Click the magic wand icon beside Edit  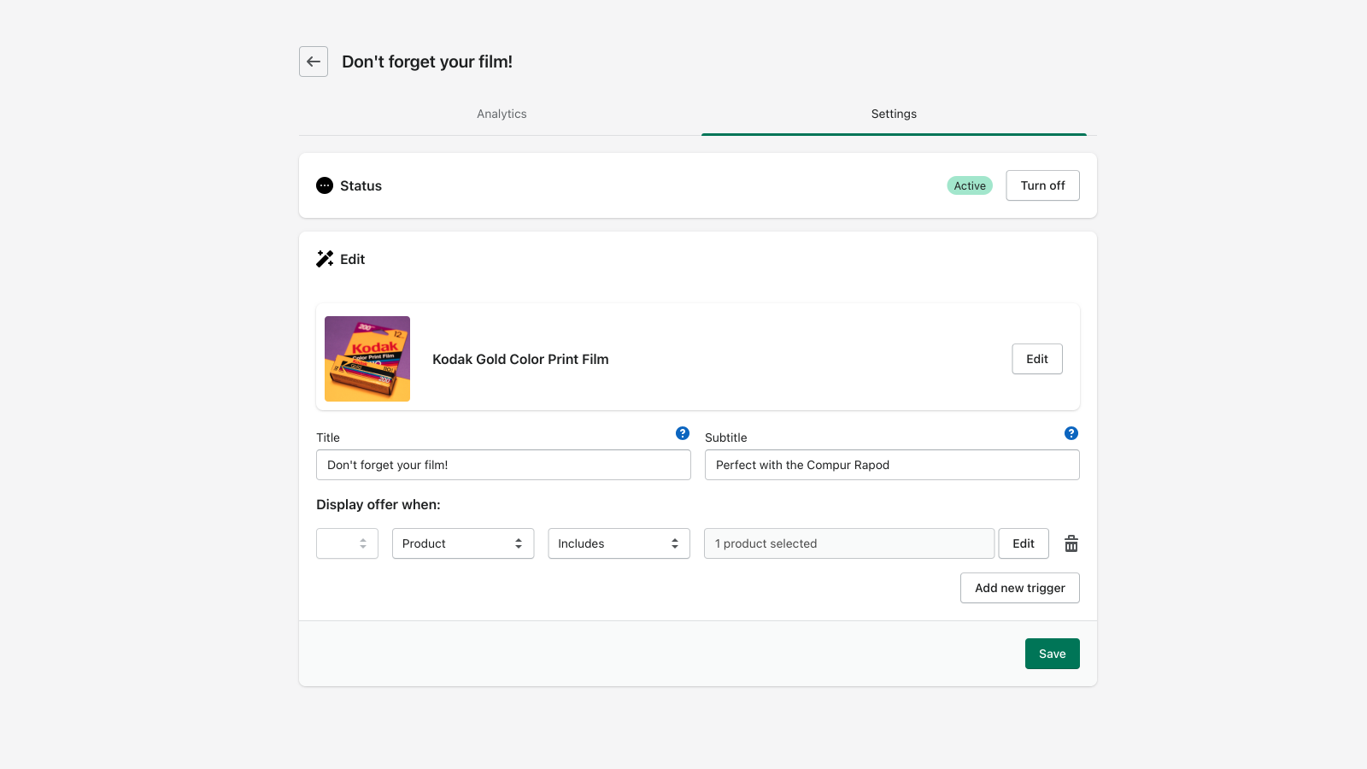pos(324,259)
